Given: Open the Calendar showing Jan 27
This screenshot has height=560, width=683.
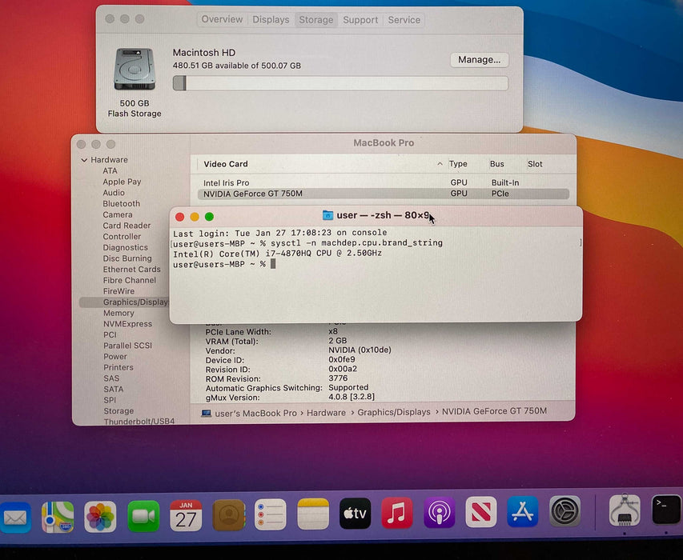Looking at the screenshot, I should pyautogui.click(x=186, y=516).
